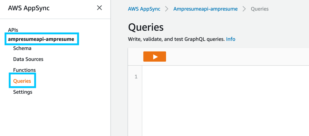Click the chevron before Queries breadcrumb
This screenshot has height=136, width=309.
pyautogui.click(x=244, y=9)
